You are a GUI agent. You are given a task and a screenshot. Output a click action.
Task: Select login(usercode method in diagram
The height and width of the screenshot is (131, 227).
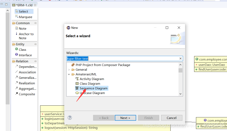pos(53,119)
